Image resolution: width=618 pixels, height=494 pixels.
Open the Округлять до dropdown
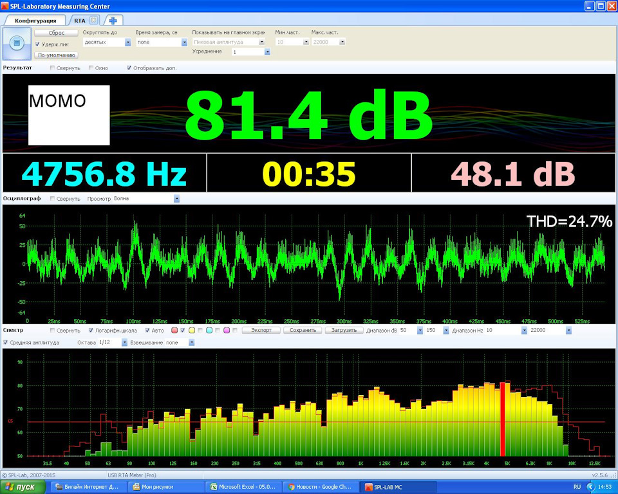(127, 42)
